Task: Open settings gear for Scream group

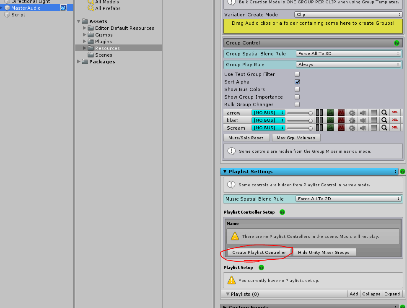Action: click(x=352, y=128)
